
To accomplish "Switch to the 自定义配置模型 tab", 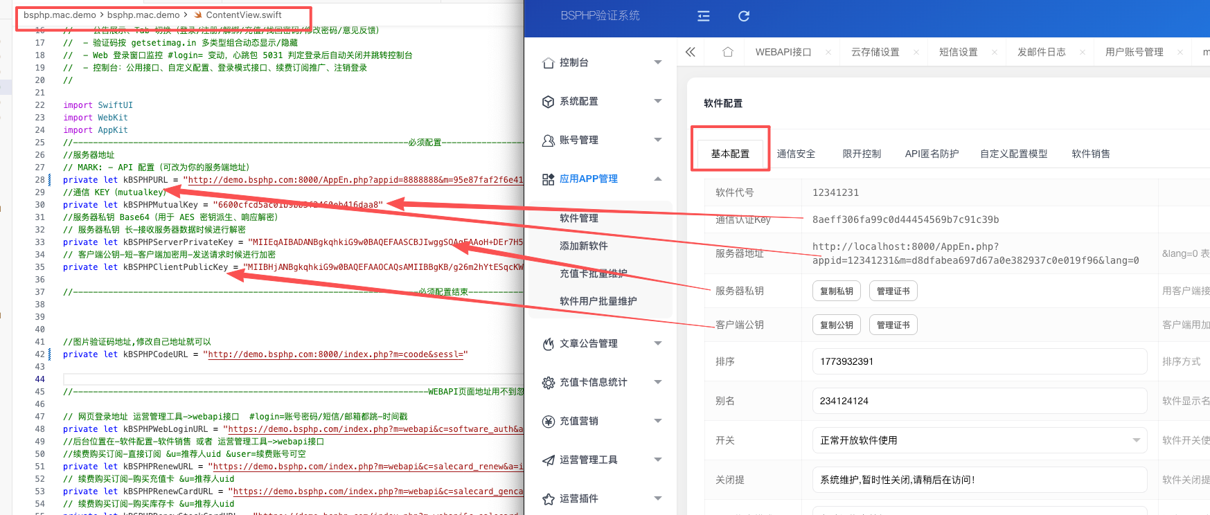I will point(1013,154).
